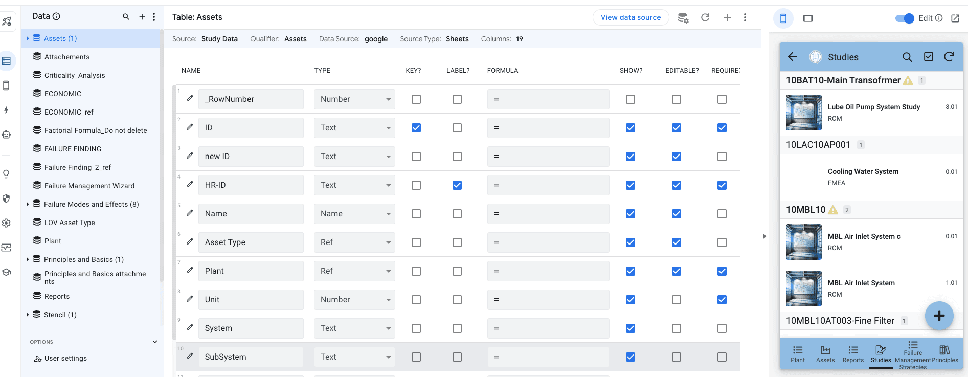Expand the Assets table tree node

pos(28,38)
